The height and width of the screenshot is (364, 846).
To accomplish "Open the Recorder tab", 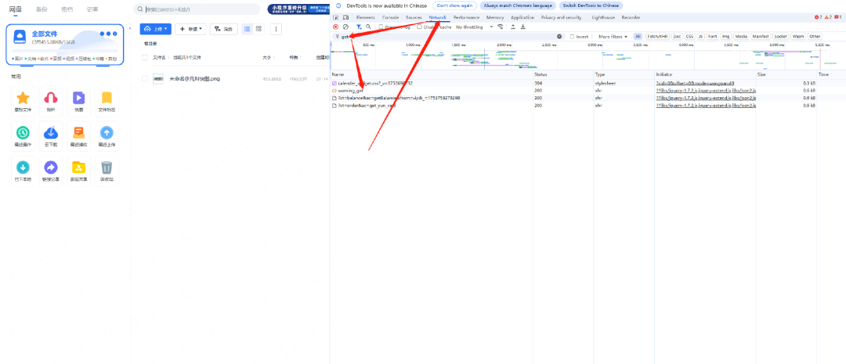I will pos(631,18).
